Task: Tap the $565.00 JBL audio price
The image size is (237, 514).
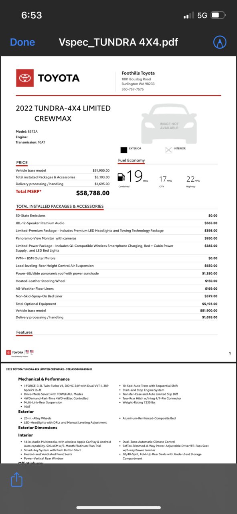Action: 211,223
